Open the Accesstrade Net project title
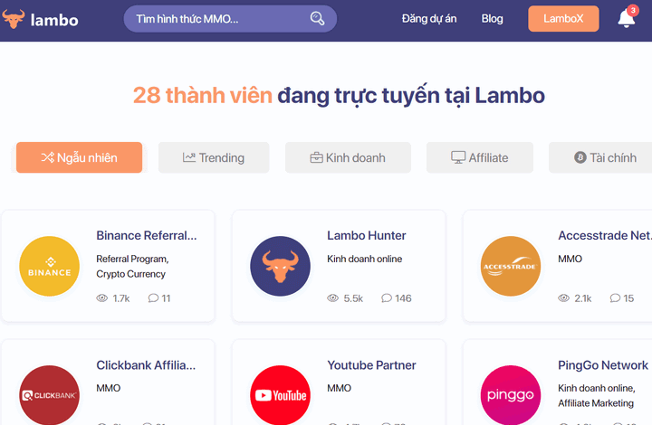This screenshot has width=652, height=425. coord(605,235)
